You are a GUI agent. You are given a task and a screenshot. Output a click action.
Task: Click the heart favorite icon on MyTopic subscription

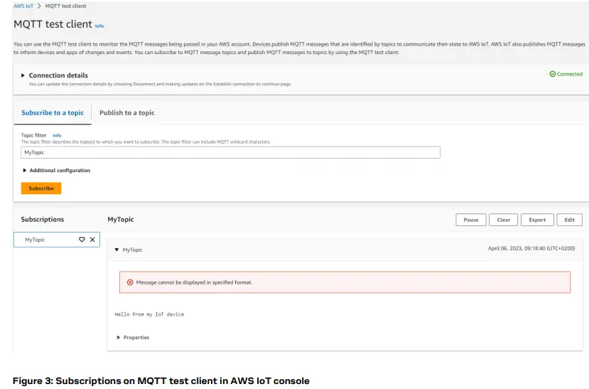[x=82, y=240]
